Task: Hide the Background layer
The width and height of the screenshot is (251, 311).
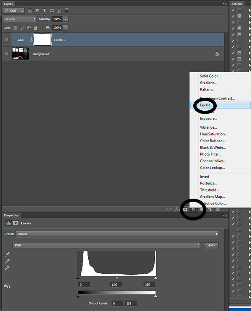Action: pos(6,54)
